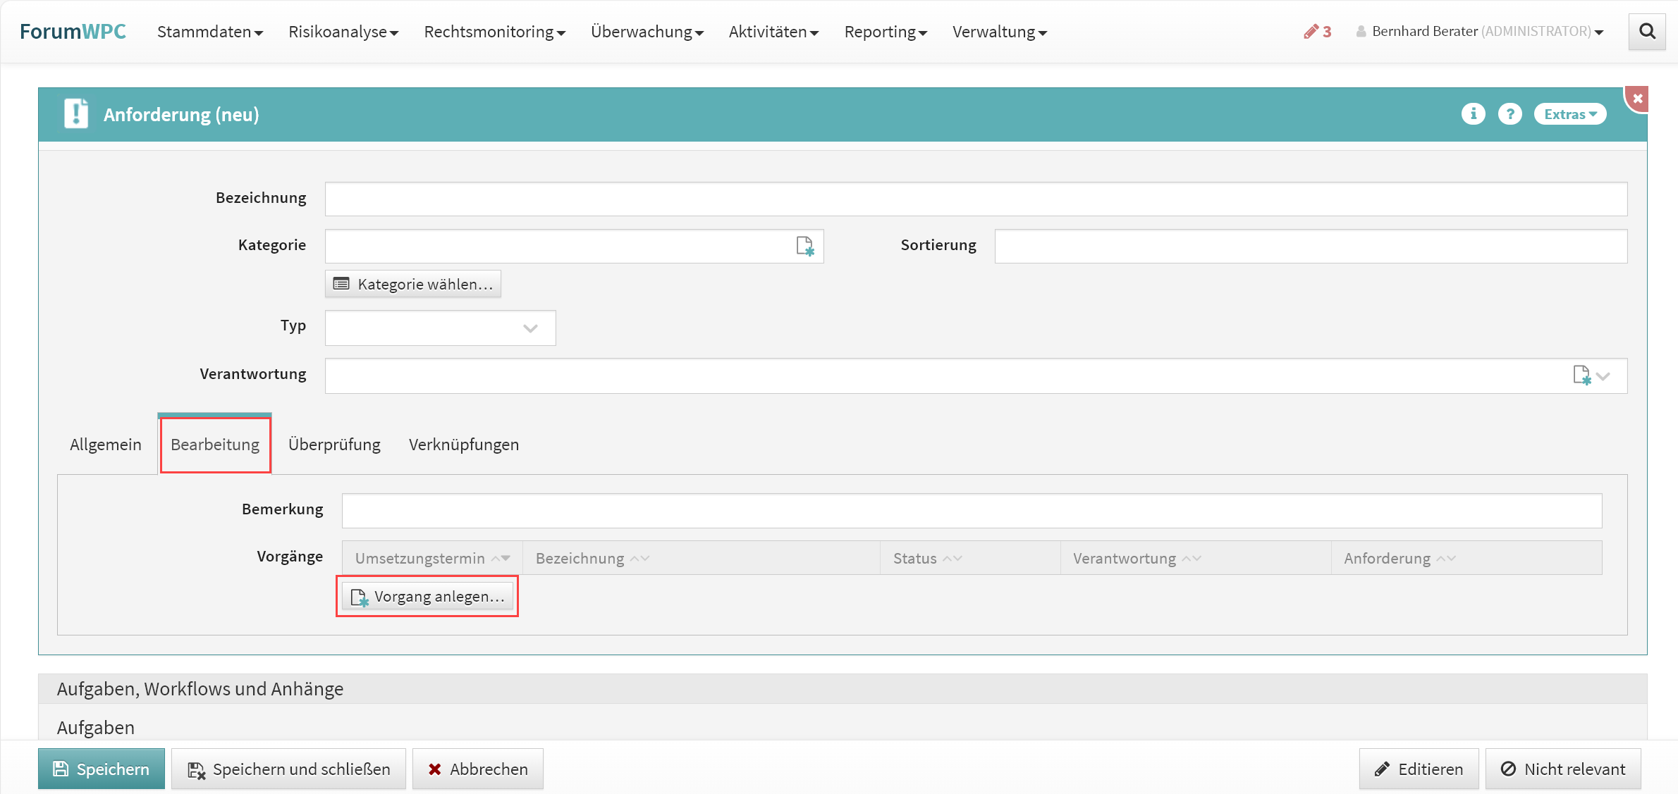Click the ForumWPC logo
Viewport: 1678px width, 794px height.
pyautogui.click(x=73, y=32)
